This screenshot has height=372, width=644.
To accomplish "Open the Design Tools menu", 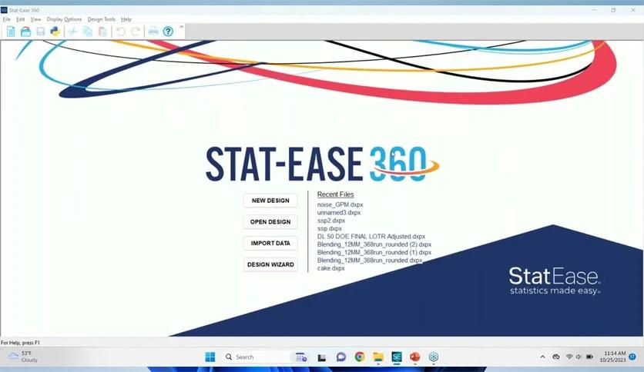I will tap(102, 19).
